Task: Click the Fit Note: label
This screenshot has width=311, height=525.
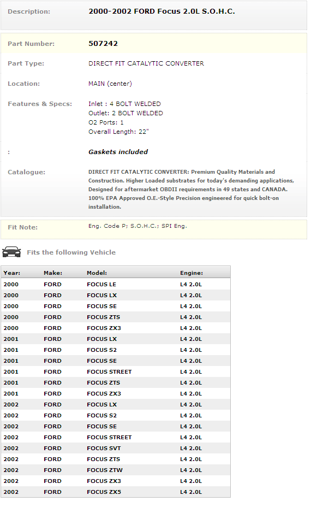Action: click(23, 227)
